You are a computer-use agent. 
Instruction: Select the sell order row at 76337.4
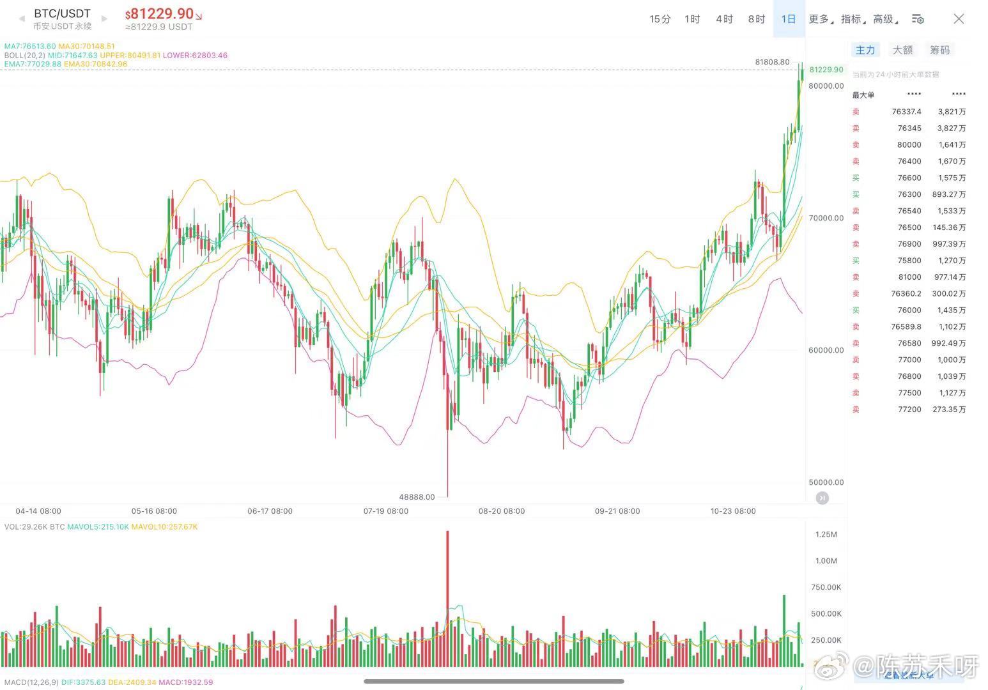[909, 112]
